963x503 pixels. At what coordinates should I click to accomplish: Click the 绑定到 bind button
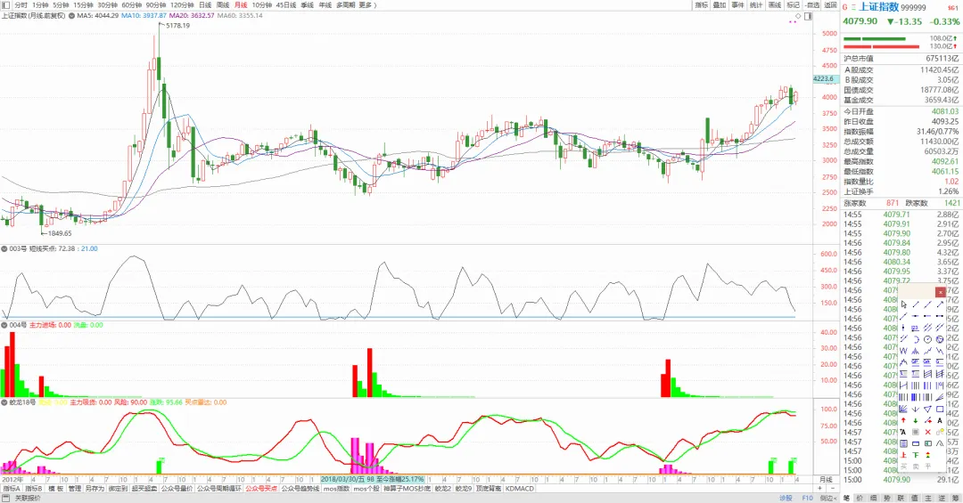tap(118, 489)
